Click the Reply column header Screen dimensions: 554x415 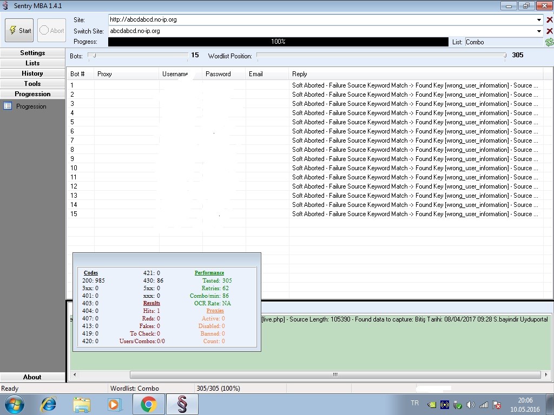[300, 74]
